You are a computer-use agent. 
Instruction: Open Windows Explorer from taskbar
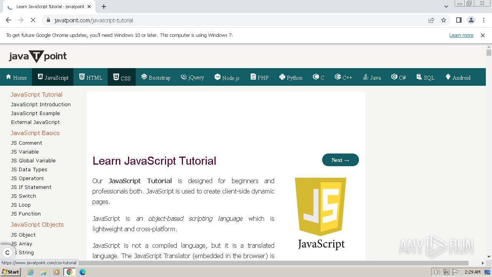tap(43, 272)
